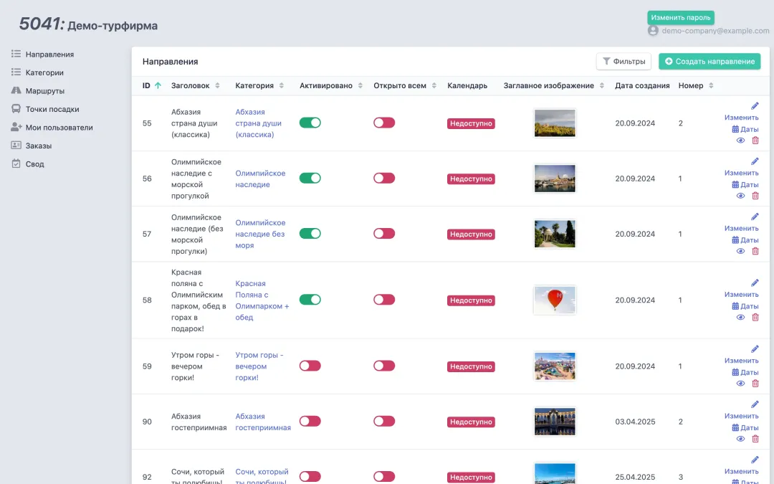Open the hot air balloon thumbnail, row 58
This screenshot has height=484, width=774.
tap(555, 300)
